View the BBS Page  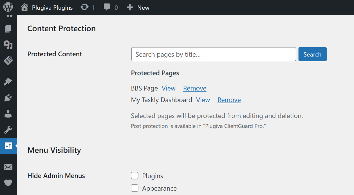pyautogui.click(x=168, y=88)
